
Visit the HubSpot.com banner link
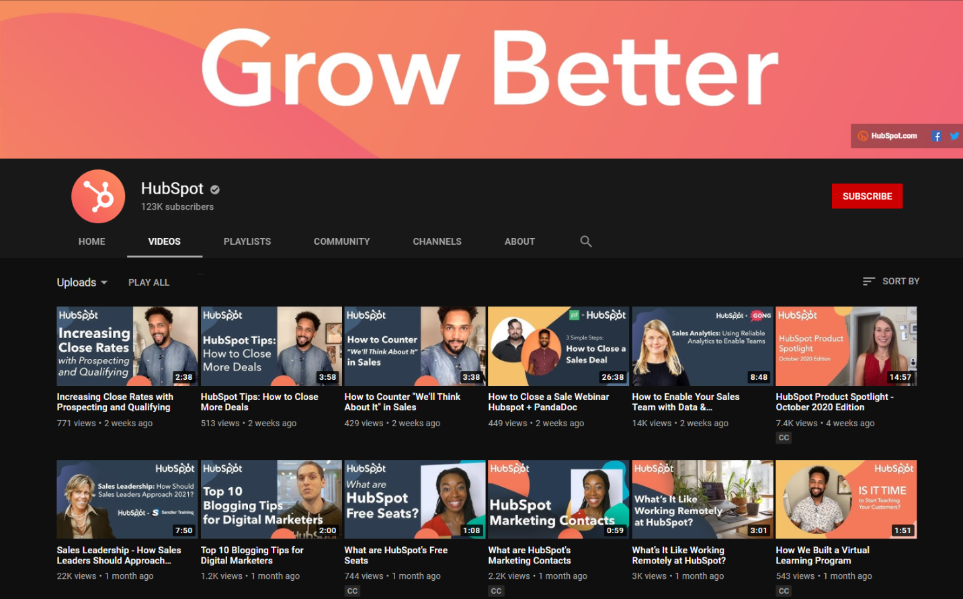click(888, 136)
